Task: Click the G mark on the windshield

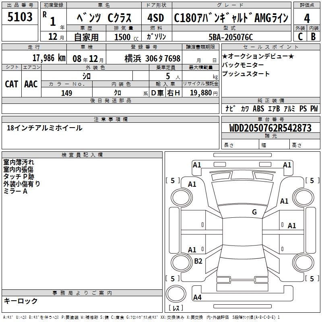Action: tap(254, 212)
